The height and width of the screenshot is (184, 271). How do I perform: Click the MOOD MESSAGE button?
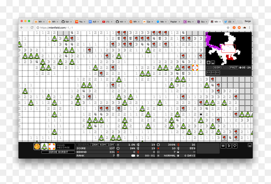65,146
